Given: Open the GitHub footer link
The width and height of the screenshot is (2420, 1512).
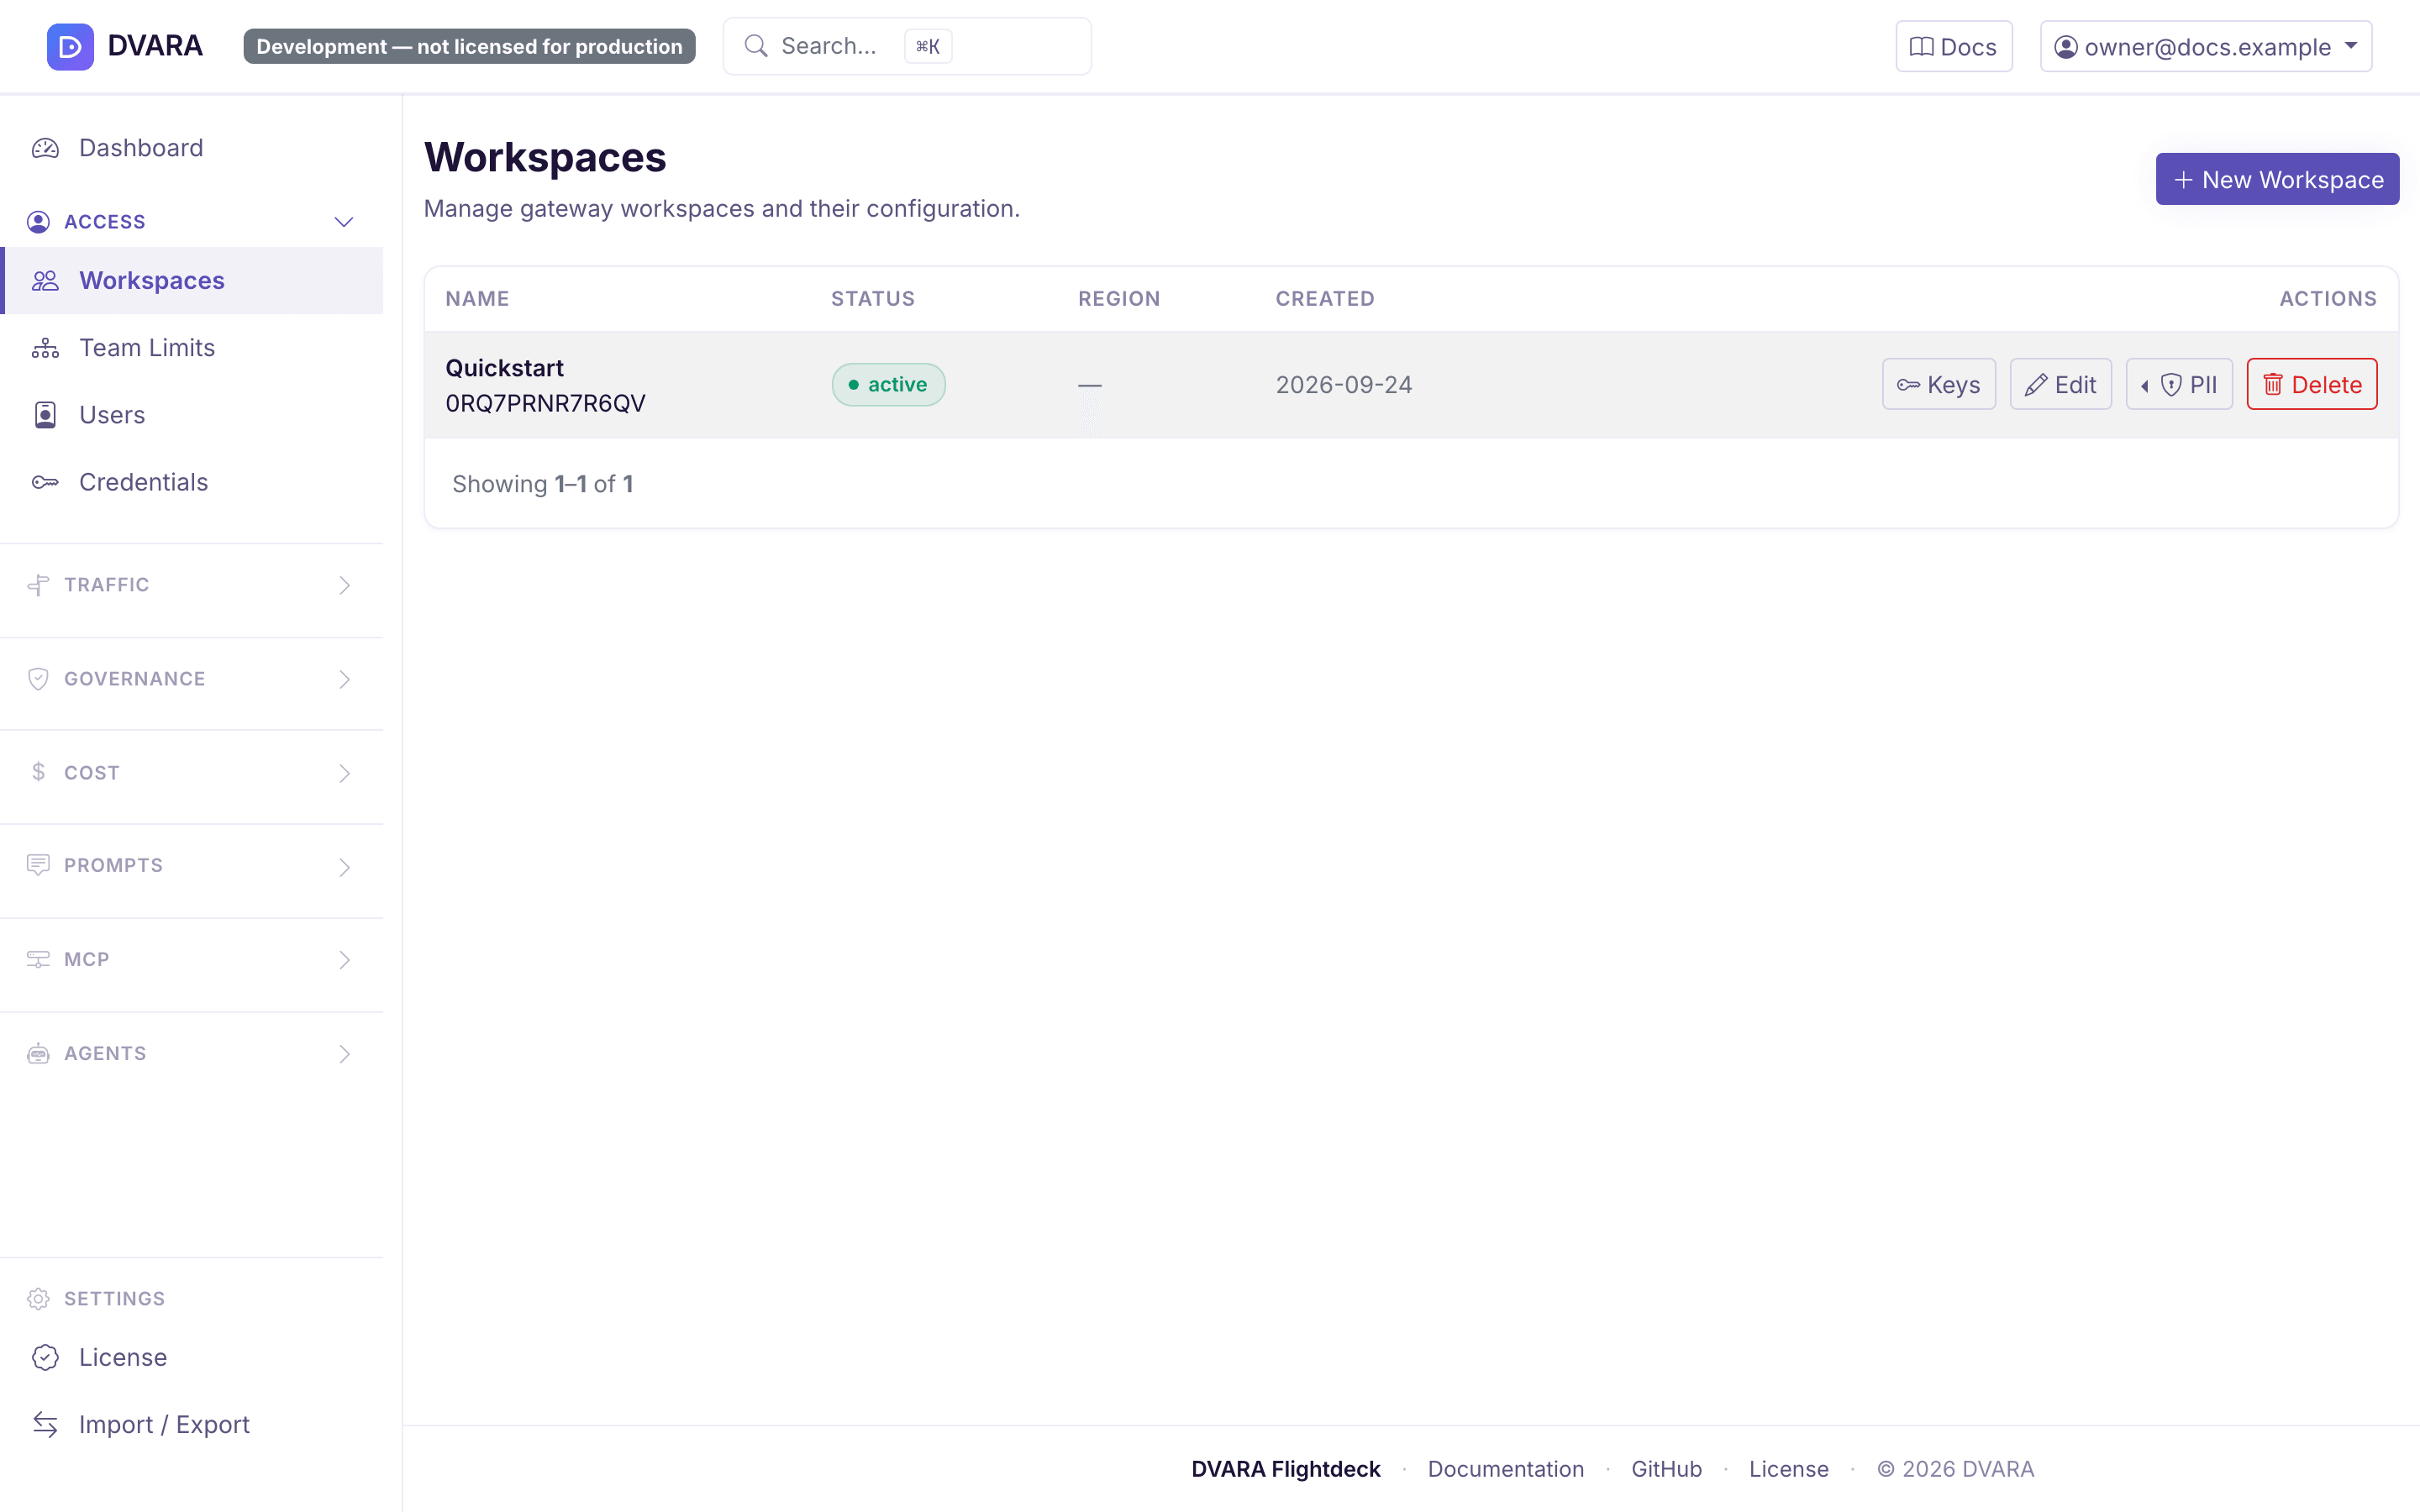Looking at the screenshot, I should click(1666, 1469).
